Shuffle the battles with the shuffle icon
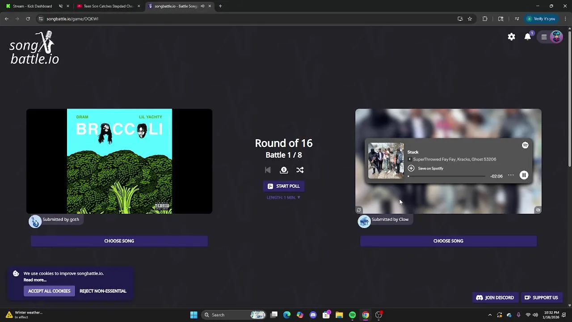 (300, 170)
